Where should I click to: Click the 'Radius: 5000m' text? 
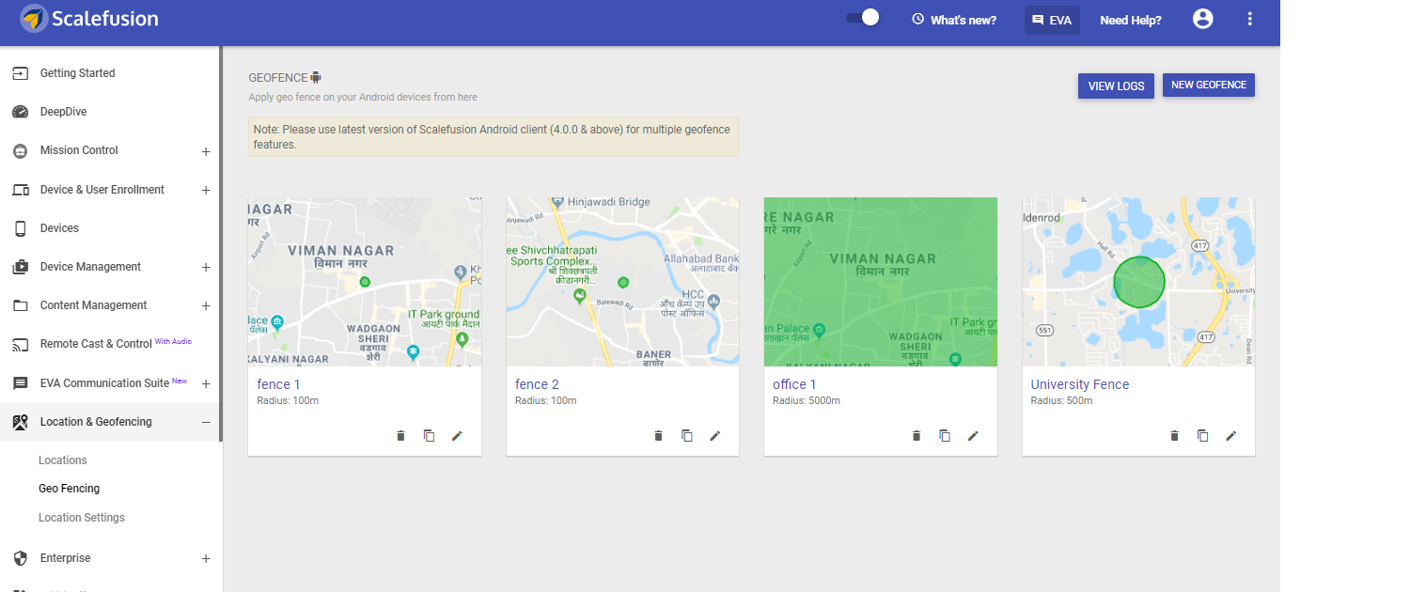pyautogui.click(x=807, y=401)
